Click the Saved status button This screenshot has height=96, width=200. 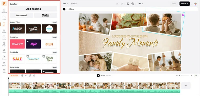point(174,4)
